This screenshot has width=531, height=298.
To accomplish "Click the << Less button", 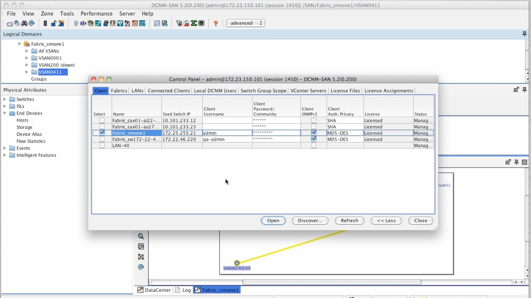I will [x=386, y=221].
